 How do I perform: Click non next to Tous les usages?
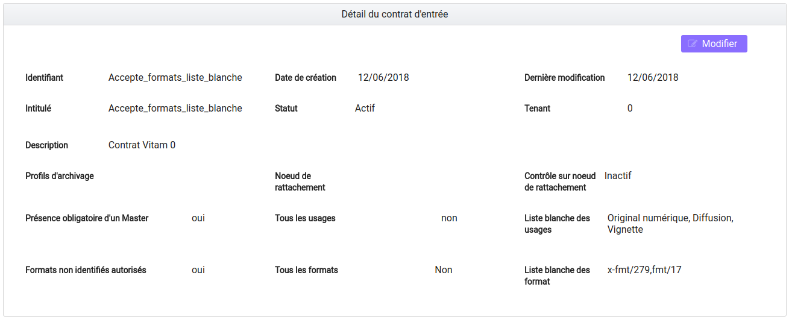coord(449,218)
